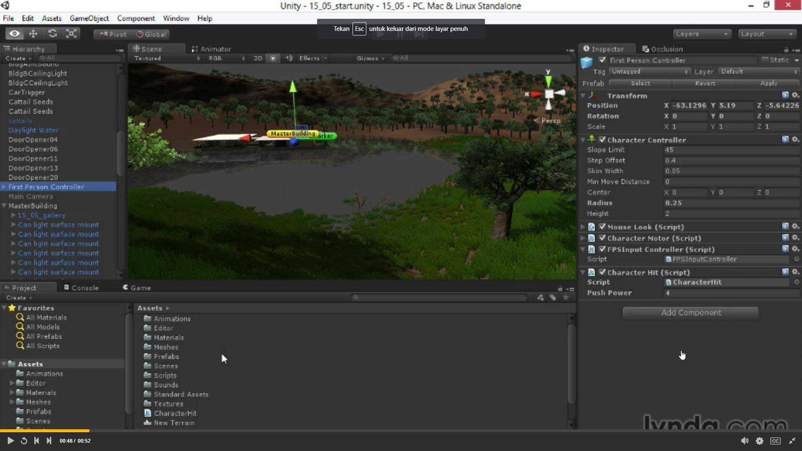Open the File menu
802x451 pixels.
click(x=8, y=18)
